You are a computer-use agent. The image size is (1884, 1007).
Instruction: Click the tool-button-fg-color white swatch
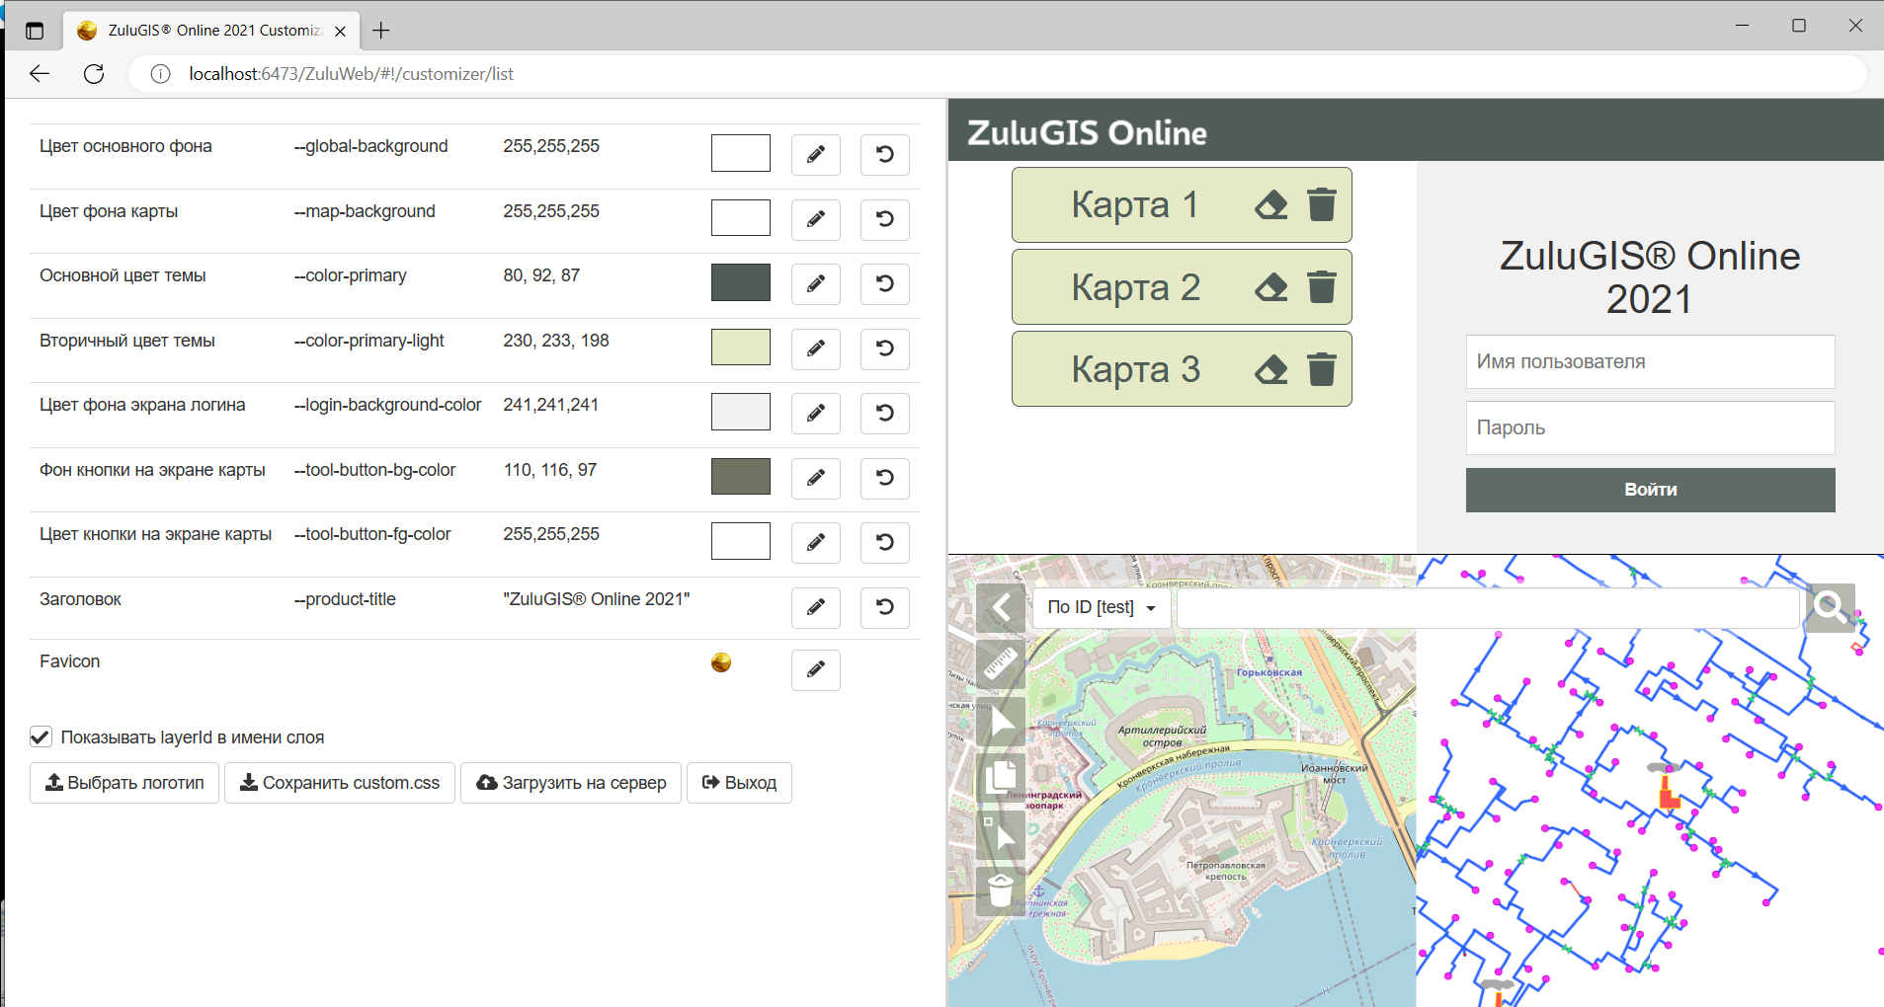pos(741,541)
